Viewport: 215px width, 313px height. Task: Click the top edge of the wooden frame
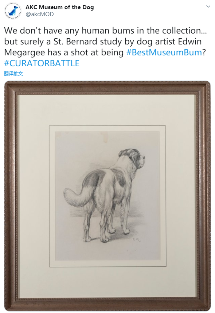pyautogui.click(x=107, y=87)
